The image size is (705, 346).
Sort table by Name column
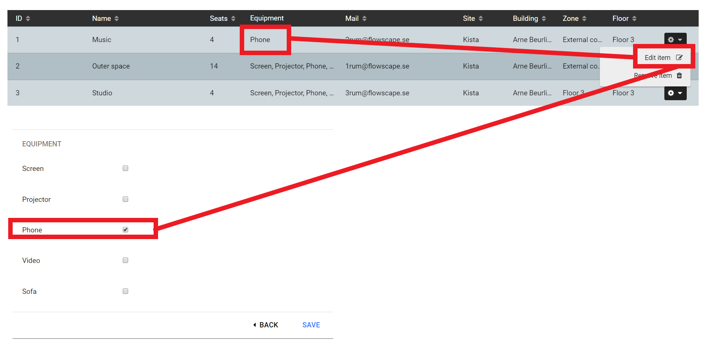pos(106,19)
